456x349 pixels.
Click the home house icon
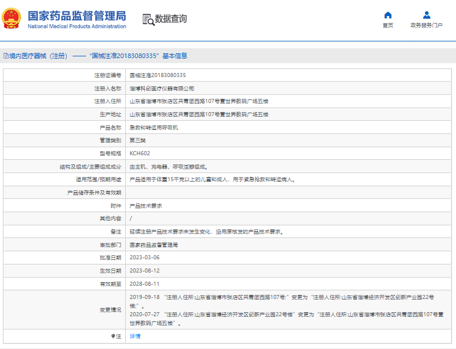click(x=388, y=15)
